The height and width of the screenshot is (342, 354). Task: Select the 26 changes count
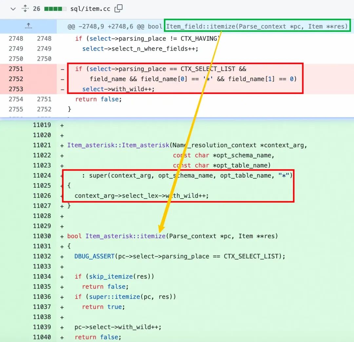36,9
